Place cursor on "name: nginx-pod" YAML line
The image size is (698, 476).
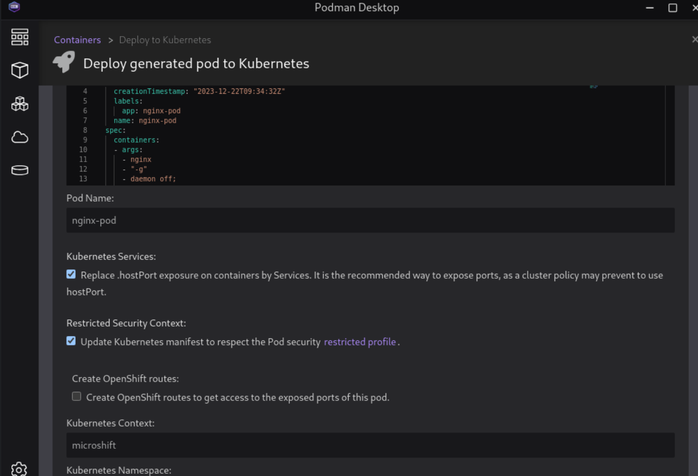(145, 121)
